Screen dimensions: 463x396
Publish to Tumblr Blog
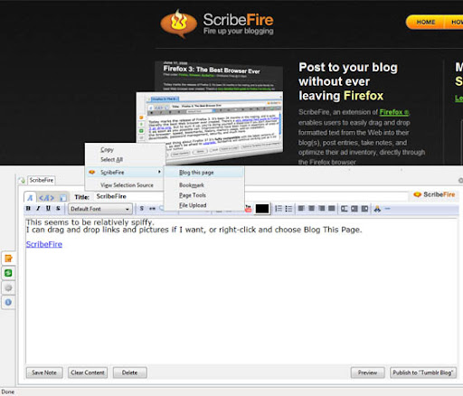pos(423,372)
